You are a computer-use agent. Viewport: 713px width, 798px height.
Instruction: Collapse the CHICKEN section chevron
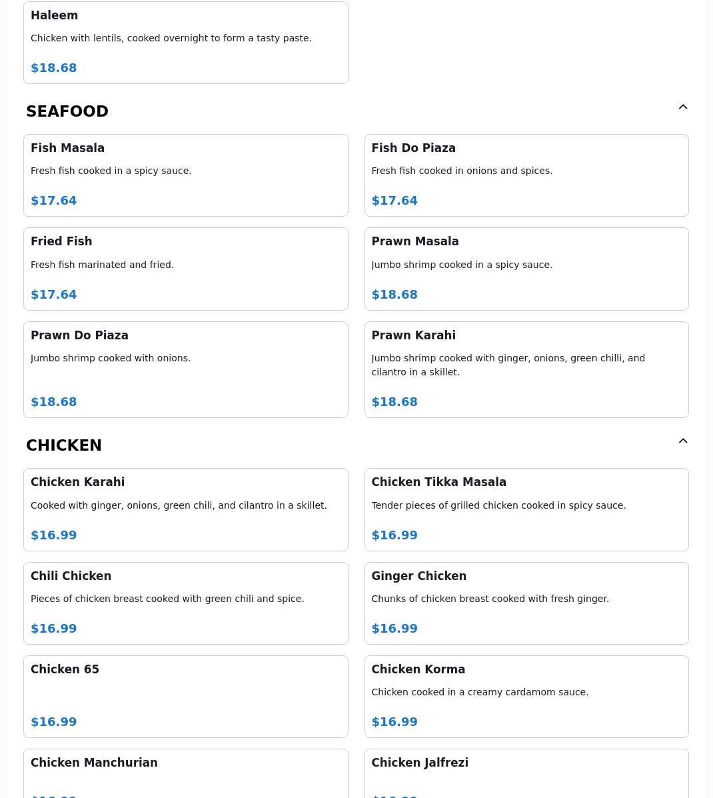point(682,441)
